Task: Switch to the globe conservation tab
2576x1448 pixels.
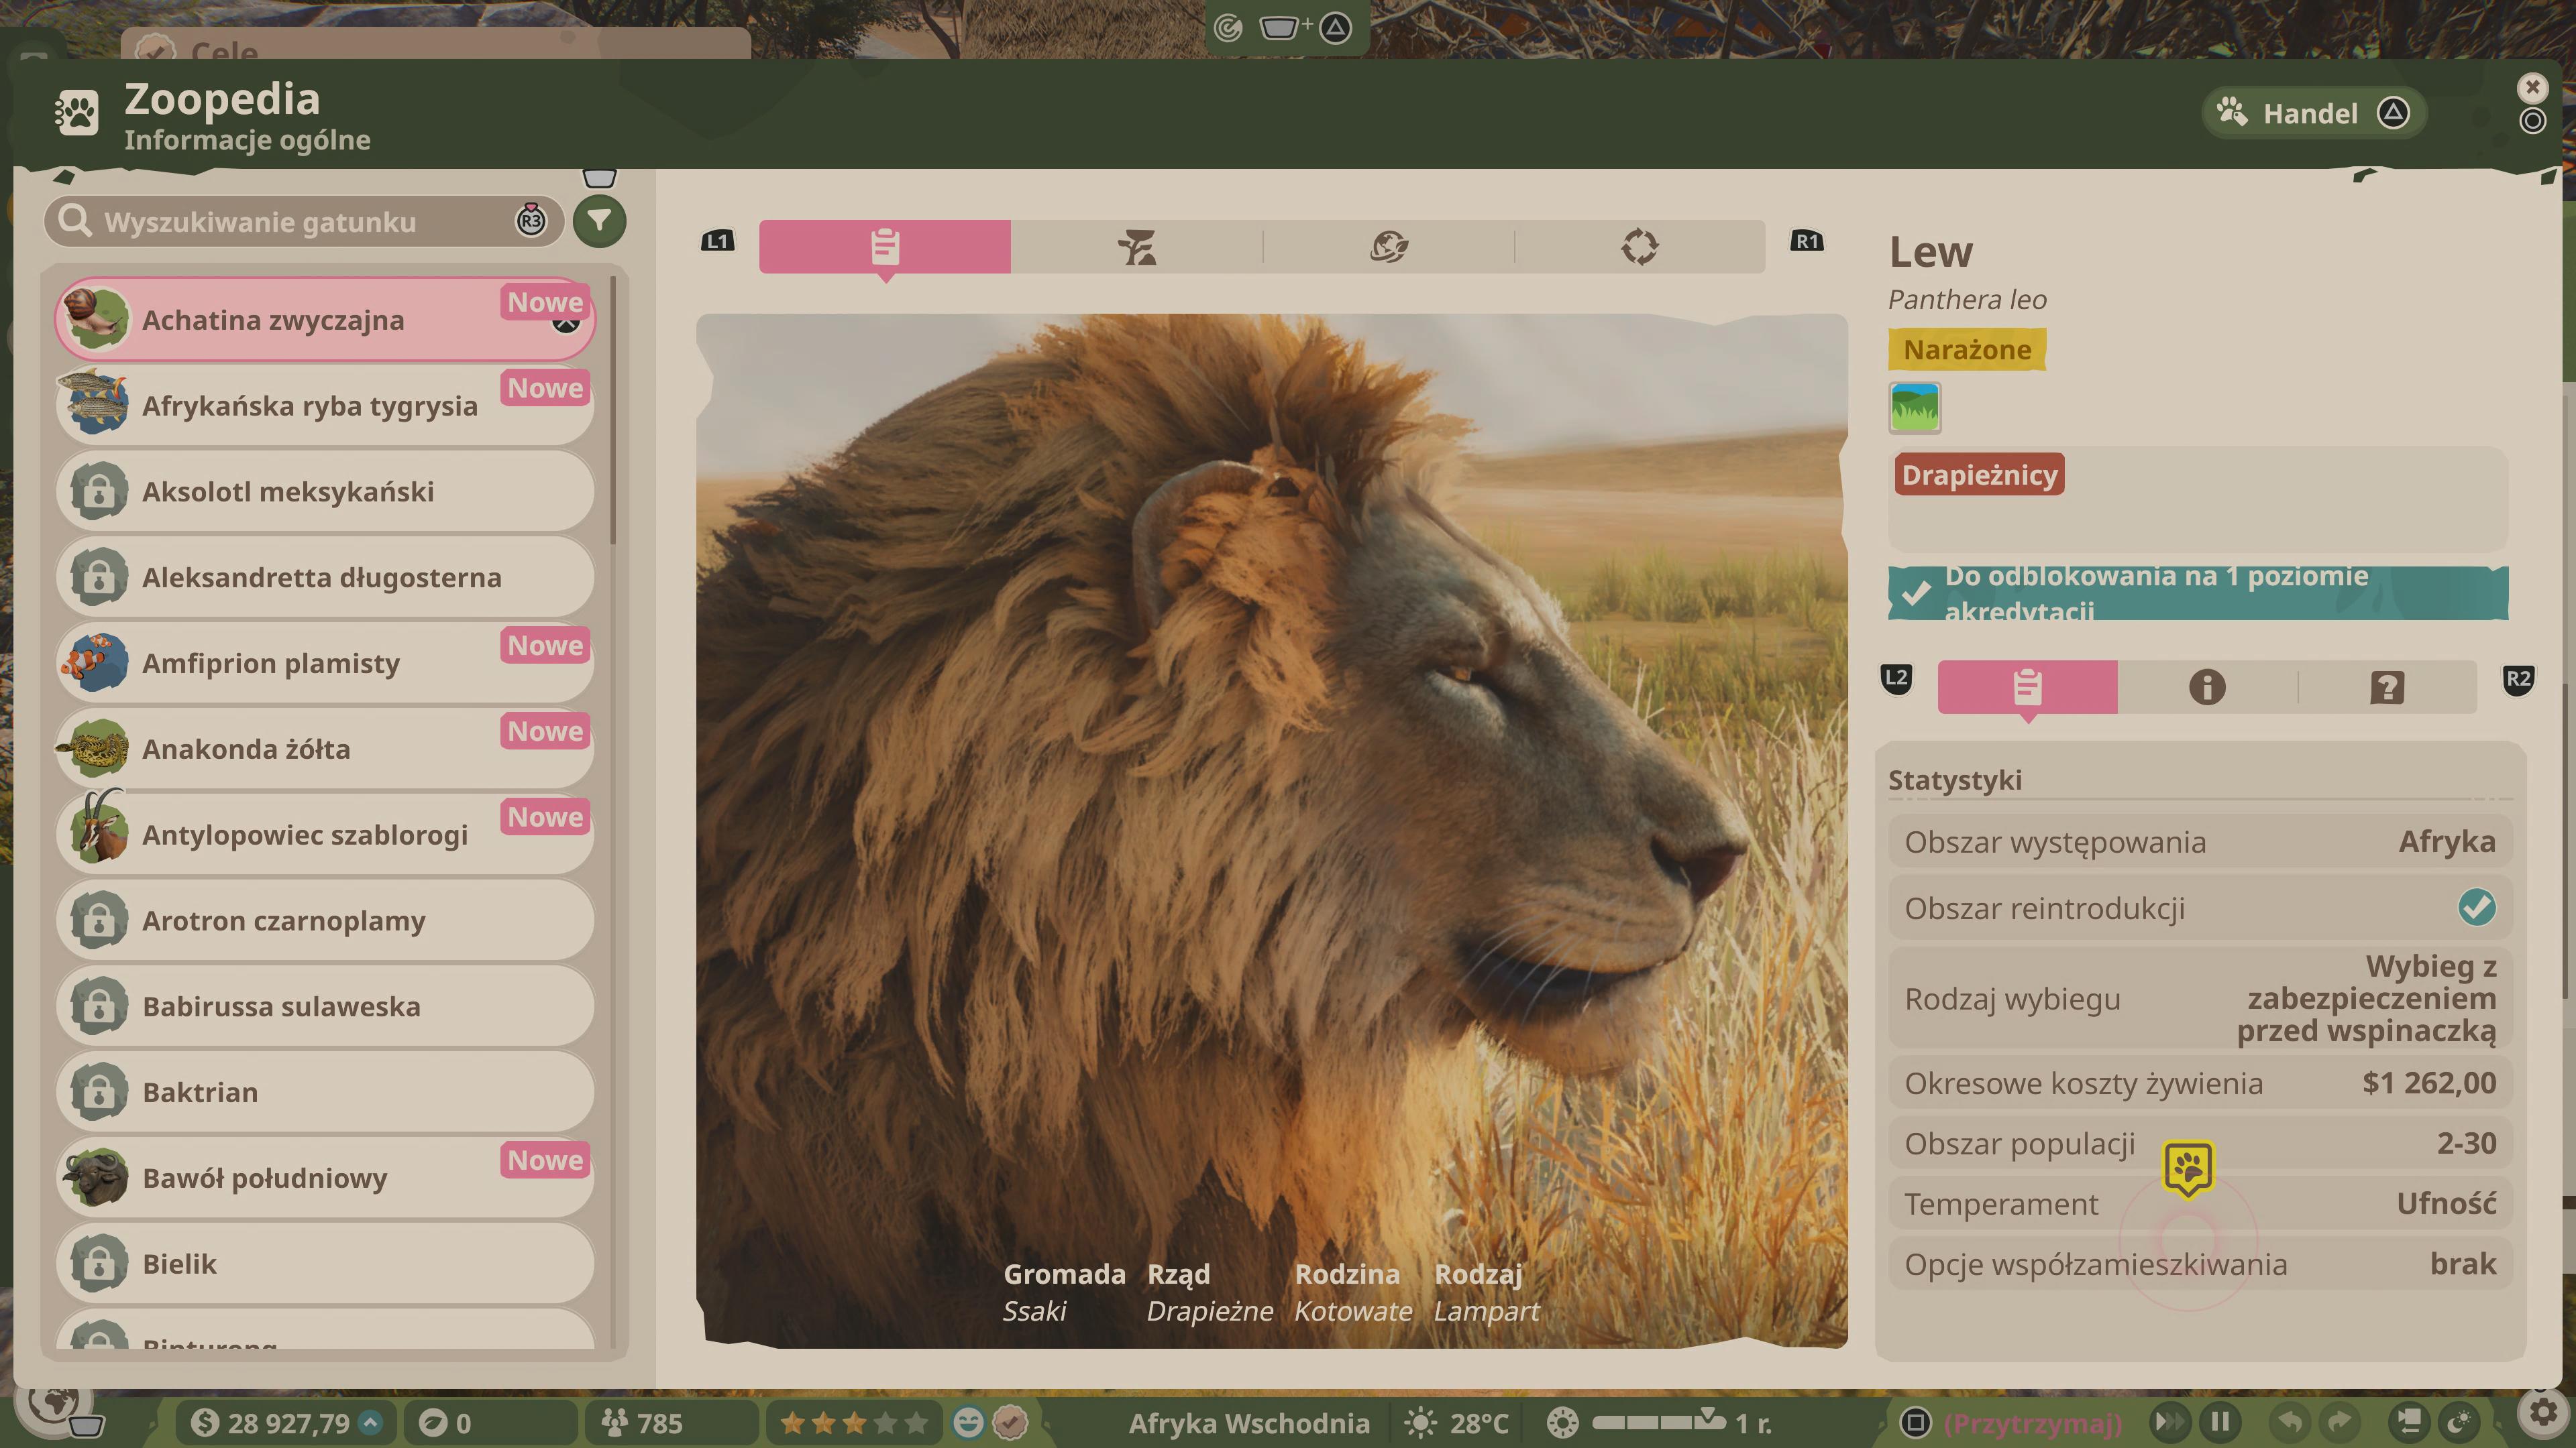Action: [x=1389, y=246]
